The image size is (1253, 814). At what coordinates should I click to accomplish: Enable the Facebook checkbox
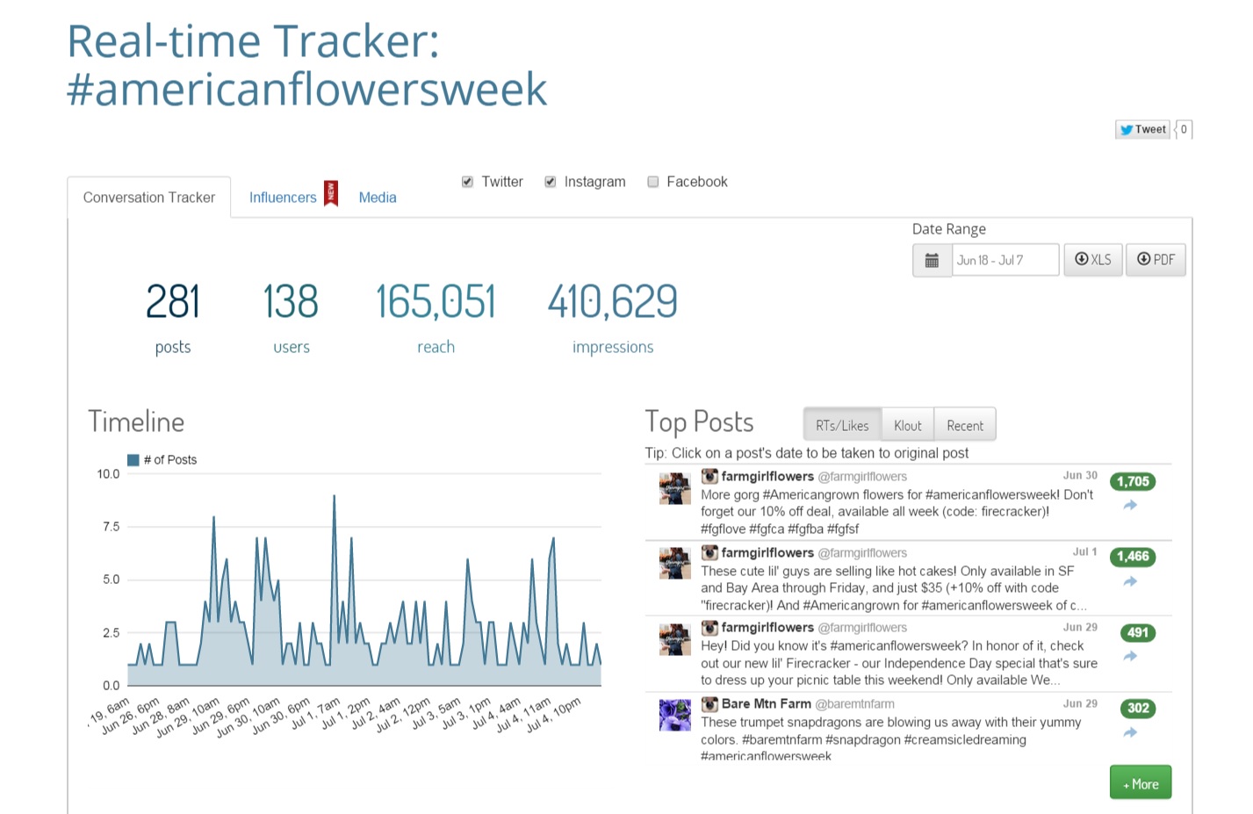652,182
